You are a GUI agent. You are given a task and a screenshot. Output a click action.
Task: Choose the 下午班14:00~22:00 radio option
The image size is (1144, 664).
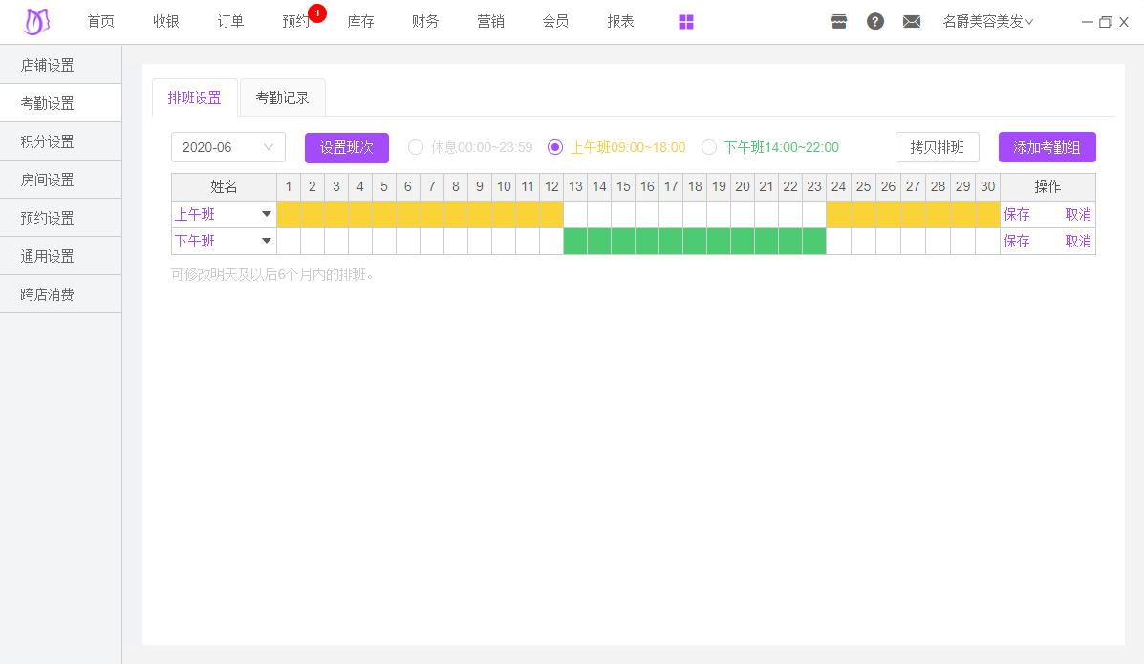click(x=709, y=147)
